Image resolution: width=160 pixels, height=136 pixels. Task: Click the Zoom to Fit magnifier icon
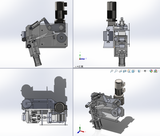click(x=112, y=71)
